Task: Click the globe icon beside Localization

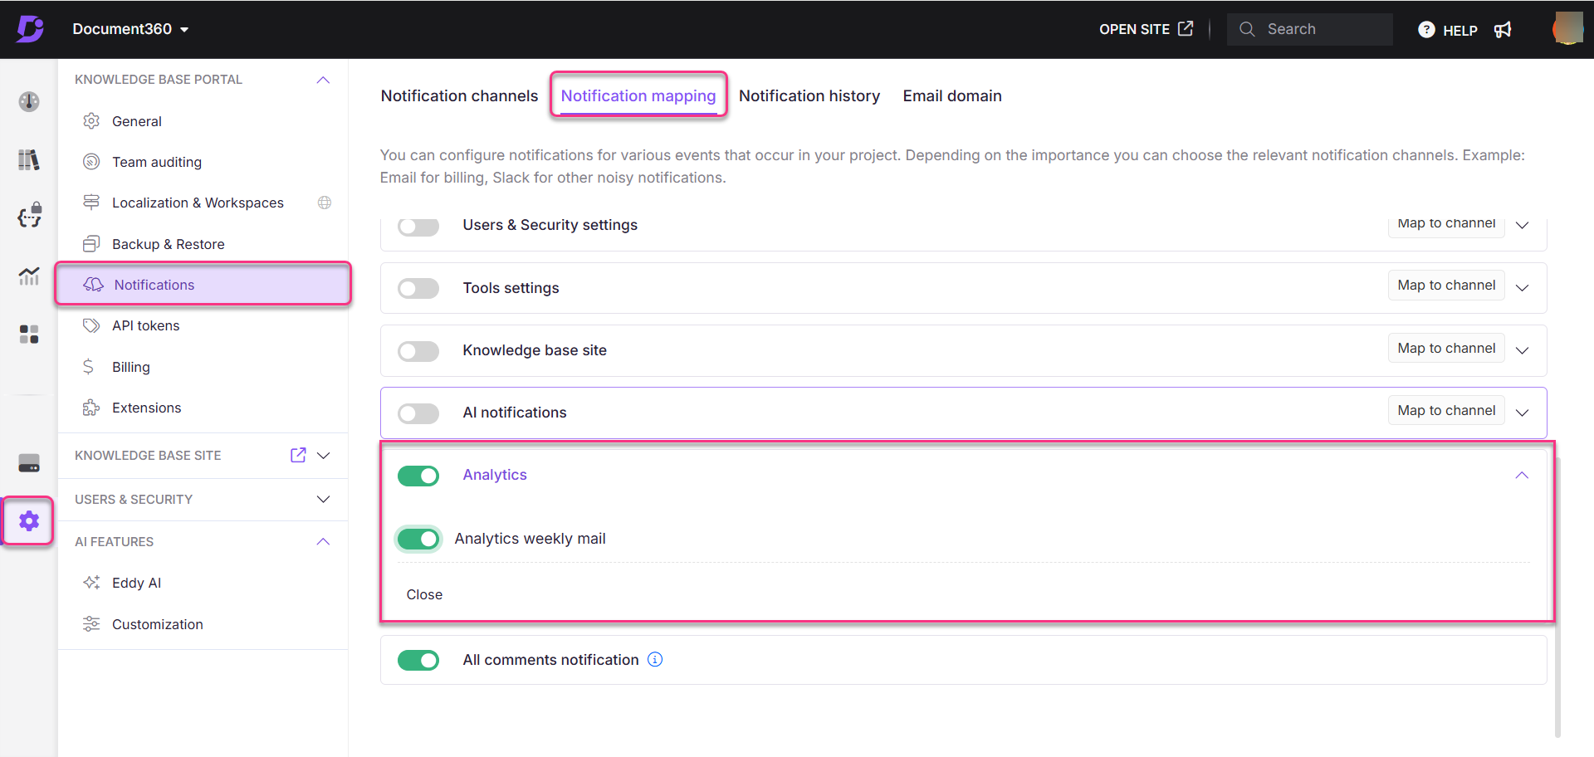Action: (325, 203)
